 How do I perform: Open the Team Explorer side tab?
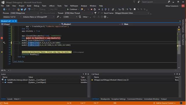pos(183,40)
